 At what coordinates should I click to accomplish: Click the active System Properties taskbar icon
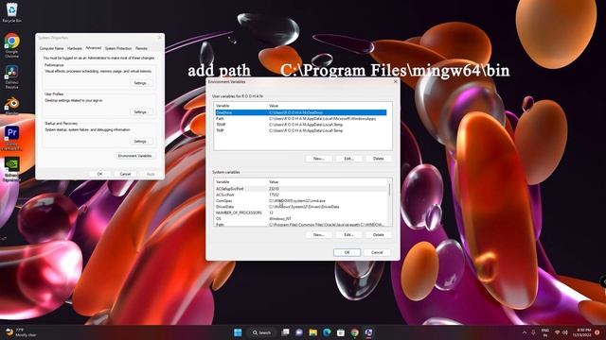coord(368,332)
